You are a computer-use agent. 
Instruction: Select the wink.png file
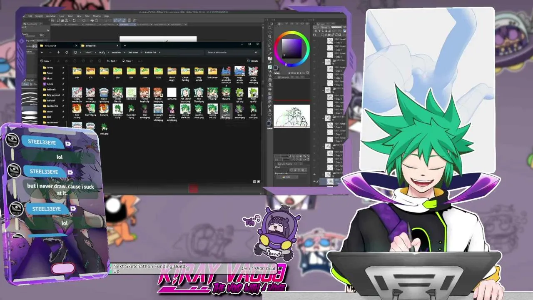(x=104, y=129)
